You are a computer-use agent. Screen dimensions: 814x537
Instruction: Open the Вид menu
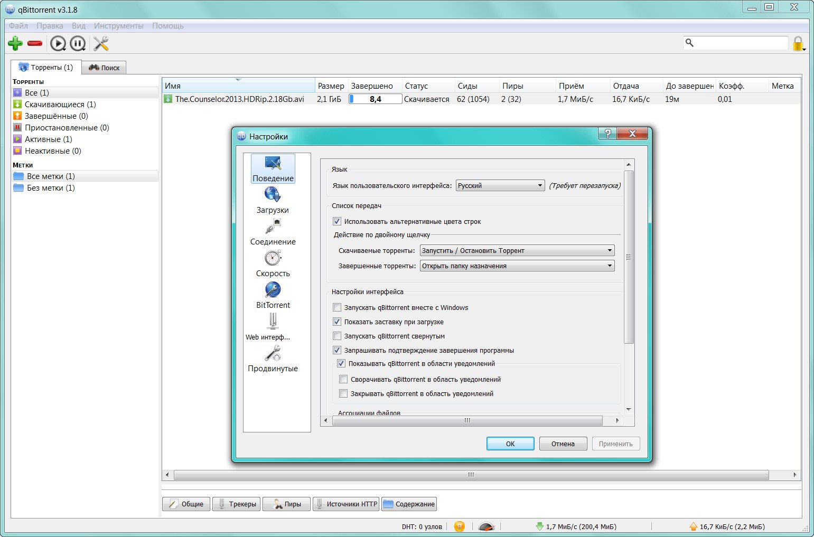[x=79, y=25]
